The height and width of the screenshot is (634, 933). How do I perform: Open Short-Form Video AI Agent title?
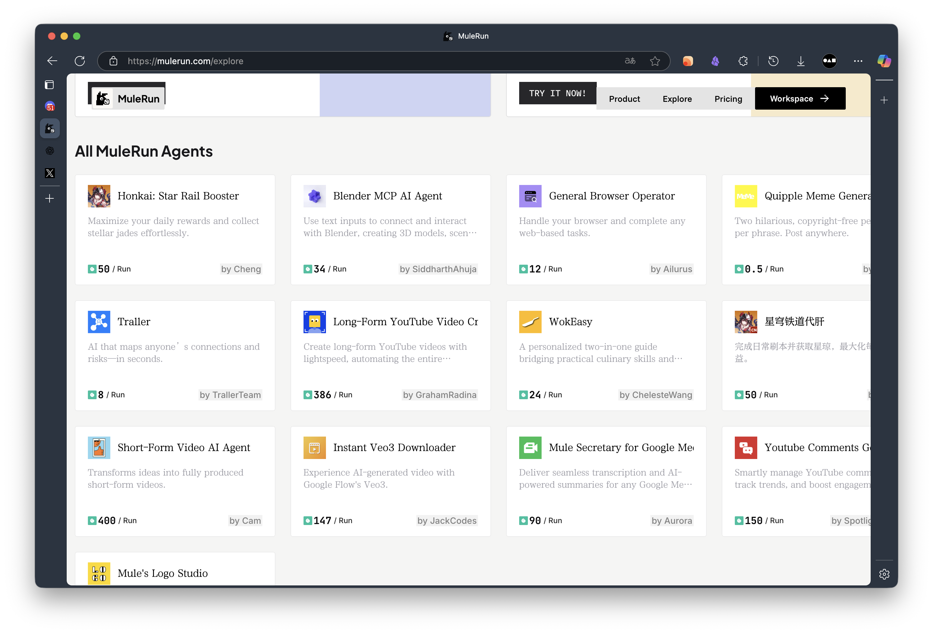click(x=184, y=447)
